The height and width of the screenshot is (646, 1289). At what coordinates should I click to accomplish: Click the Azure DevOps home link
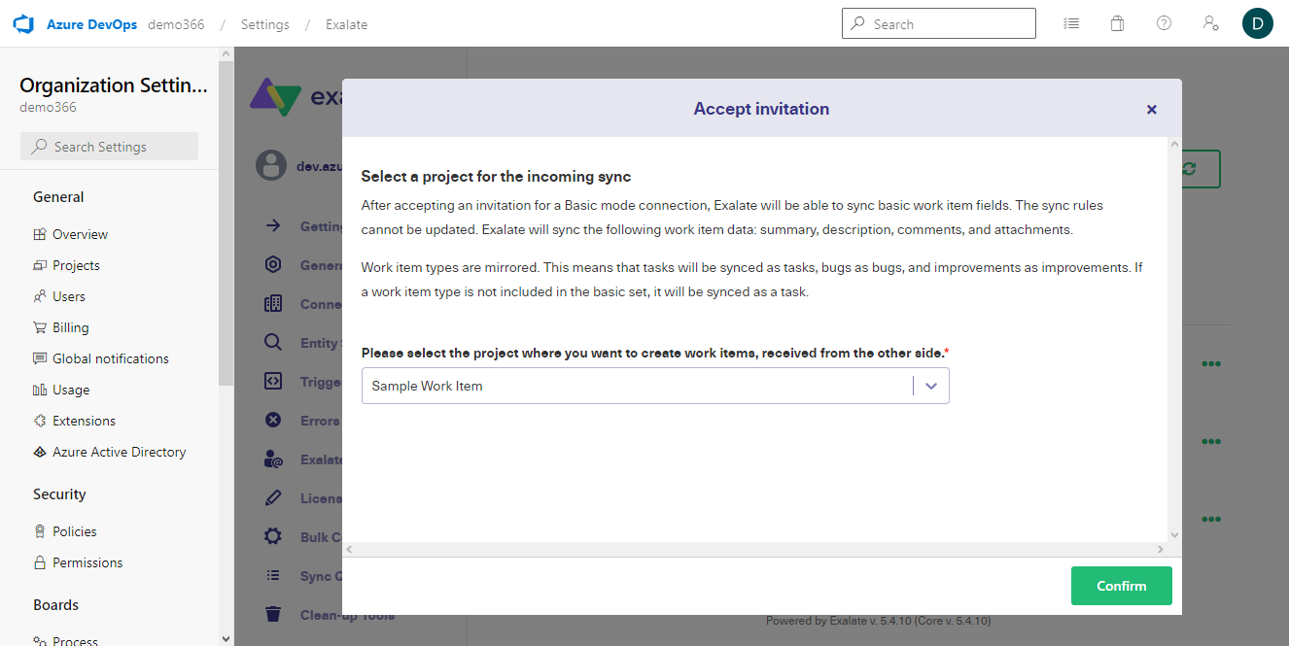pyautogui.click(x=91, y=24)
